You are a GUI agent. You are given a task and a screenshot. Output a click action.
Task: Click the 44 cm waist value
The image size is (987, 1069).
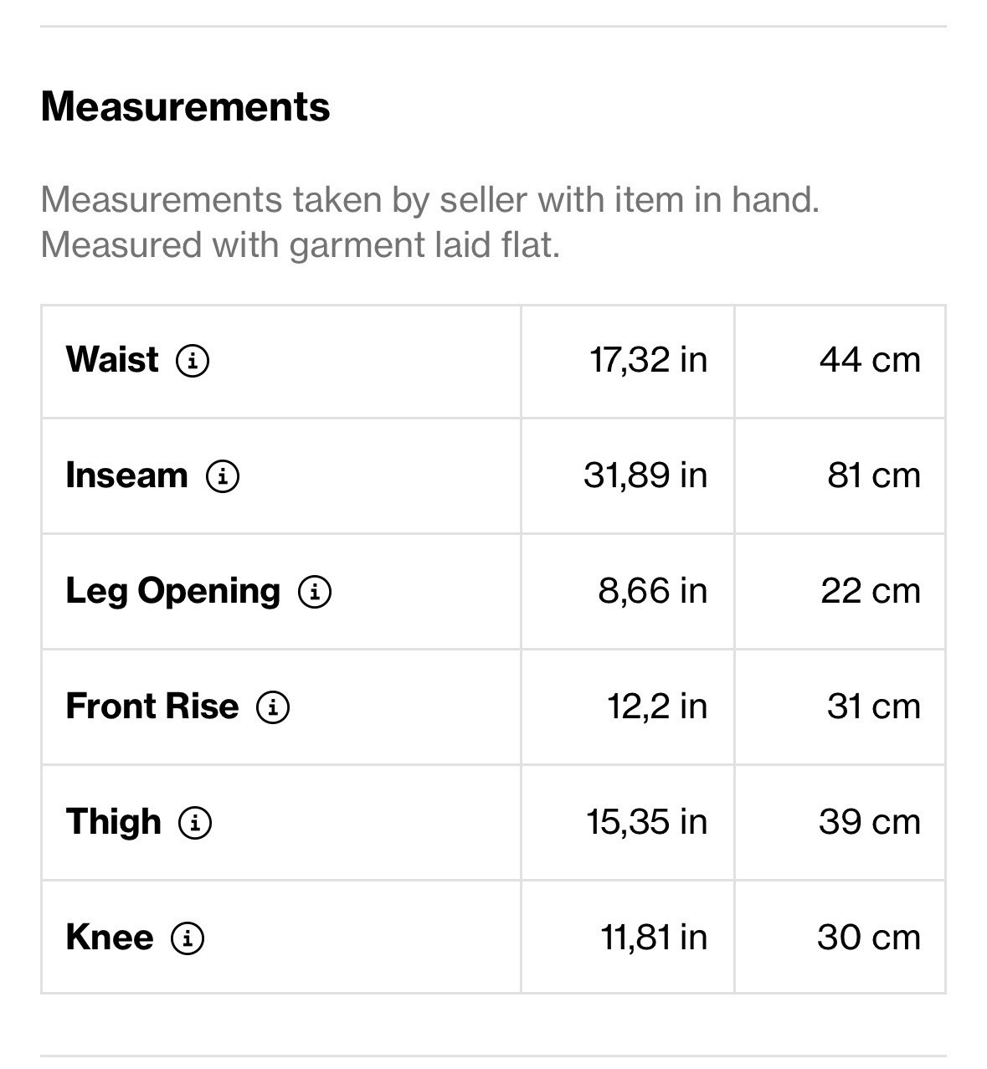coord(870,360)
